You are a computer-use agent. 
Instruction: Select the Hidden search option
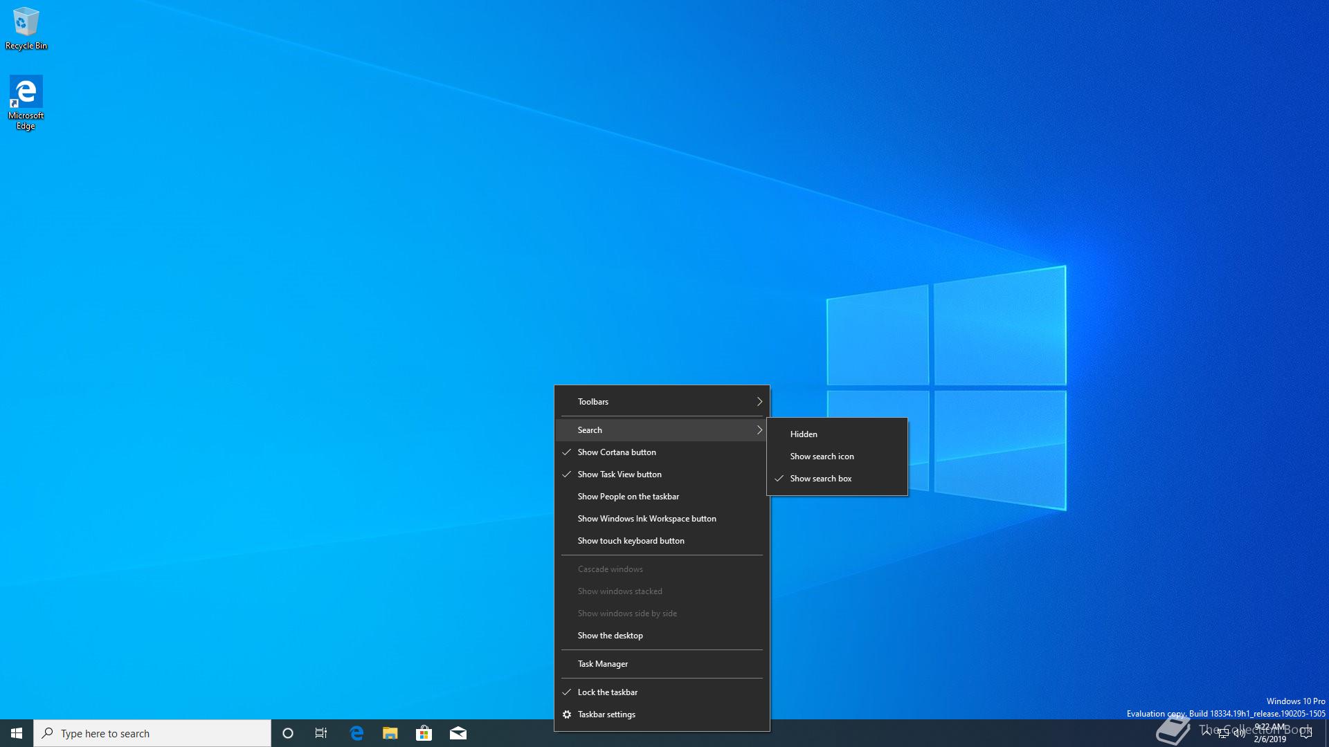tap(804, 434)
